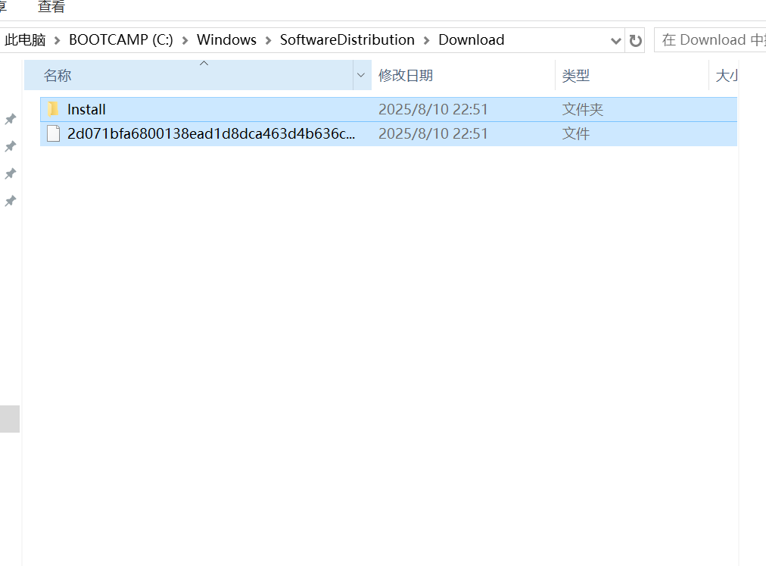The image size is (766, 566).
Task: Open the address bar history dropdown
Action: tap(615, 41)
